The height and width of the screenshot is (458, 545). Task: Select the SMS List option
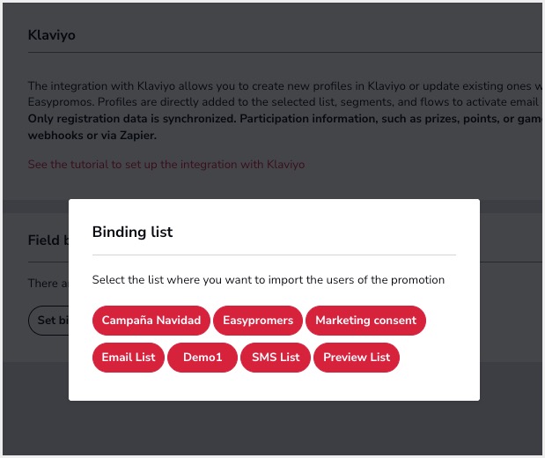pyautogui.click(x=276, y=358)
